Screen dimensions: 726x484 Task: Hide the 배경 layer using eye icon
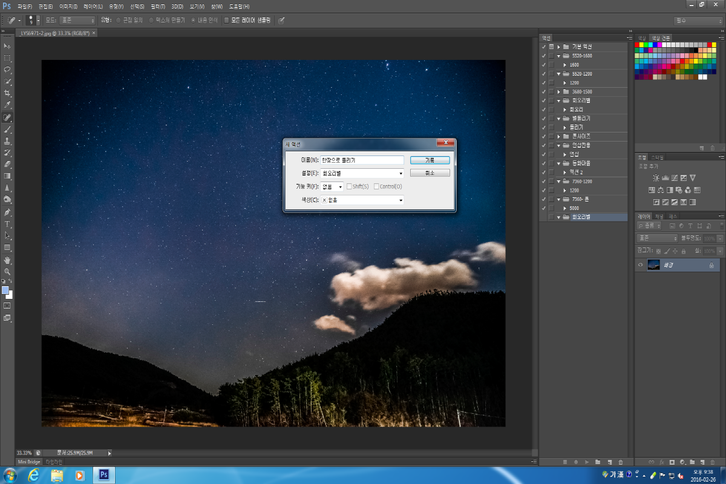click(x=640, y=265)
